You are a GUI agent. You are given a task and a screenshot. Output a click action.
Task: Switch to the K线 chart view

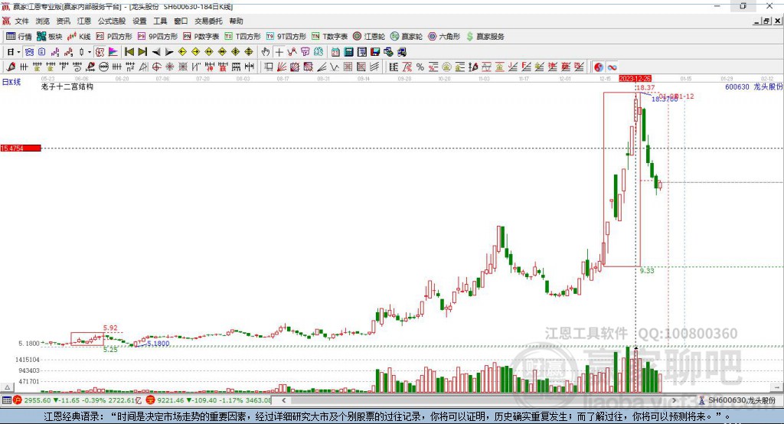point(79,37)
